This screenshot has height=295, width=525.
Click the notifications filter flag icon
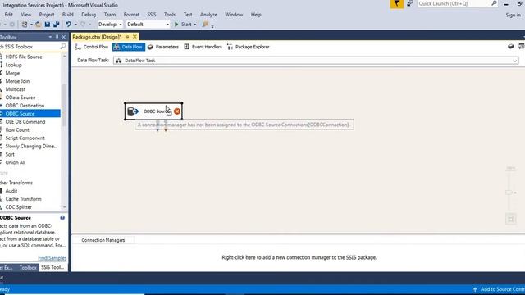[397, 4]
